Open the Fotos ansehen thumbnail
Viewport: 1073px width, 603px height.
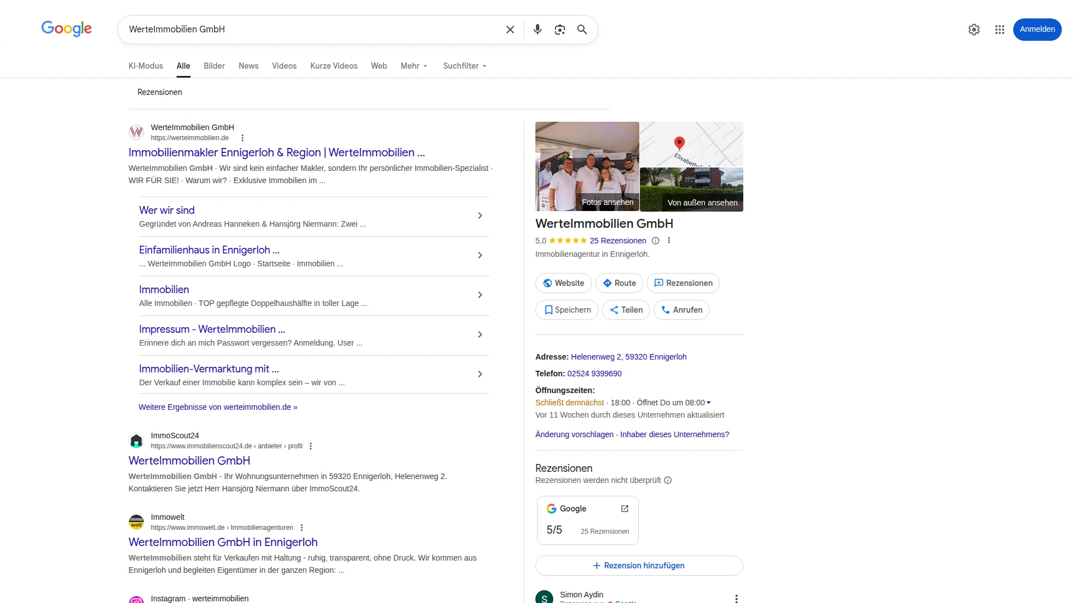click(587, 166)
